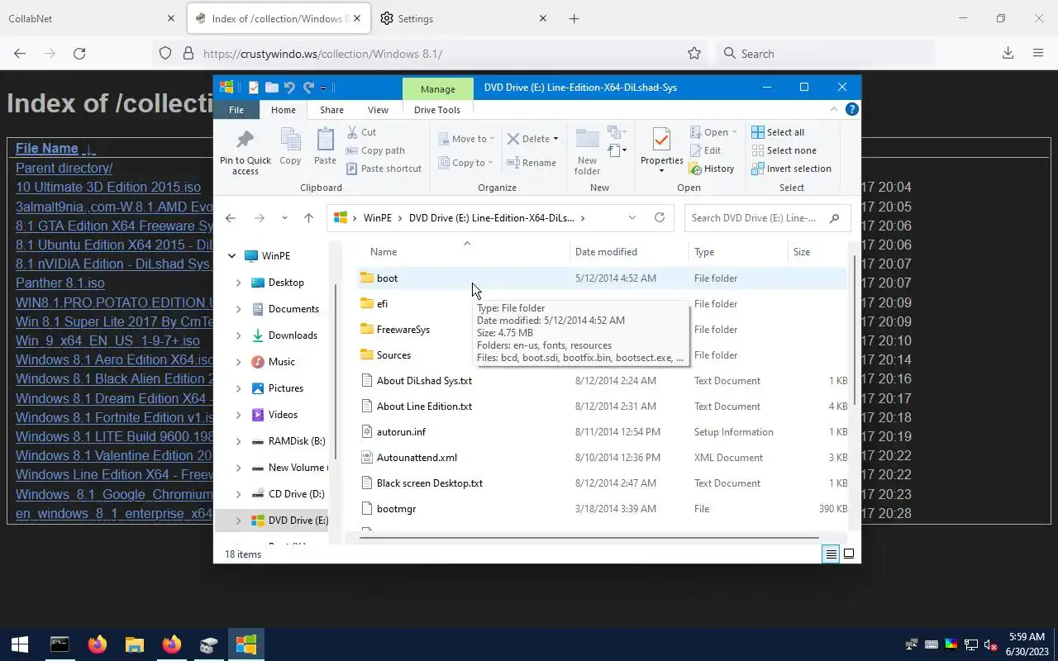Screen dimensions: 1058x661
Task: Bookmark this page with the star icon
Action: (694, 53)
